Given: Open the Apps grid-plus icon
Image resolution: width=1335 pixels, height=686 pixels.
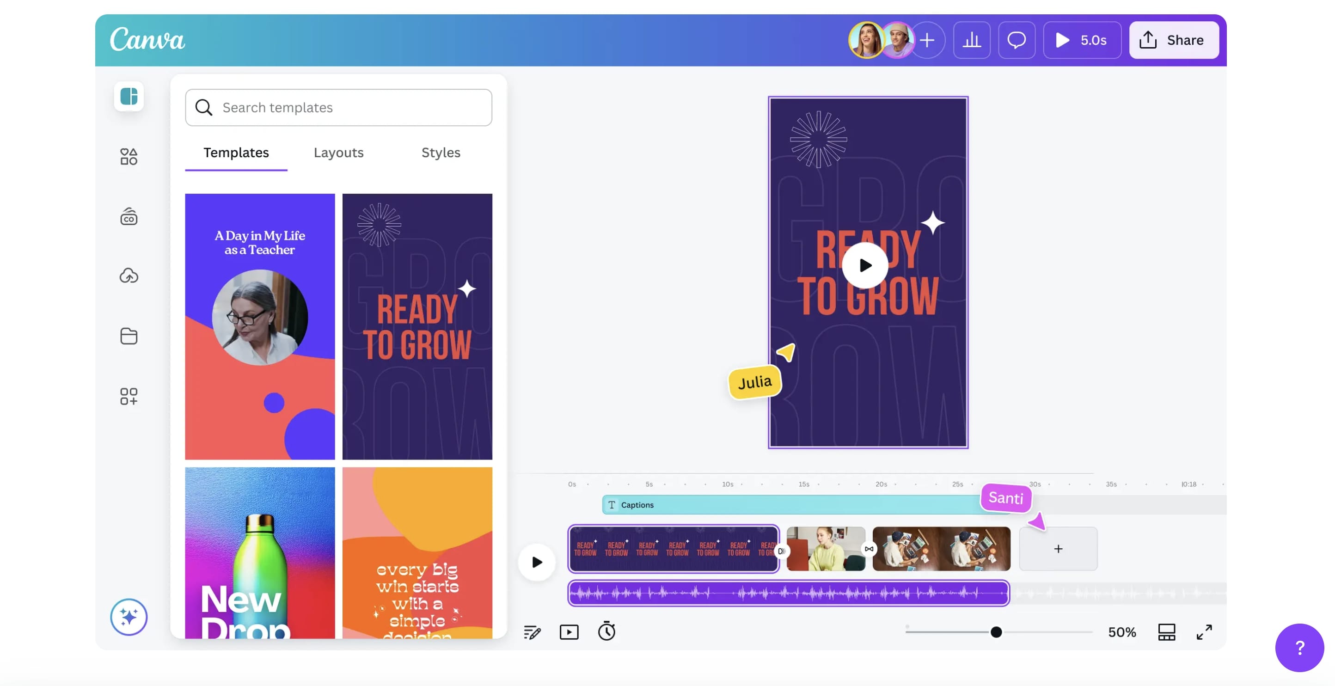Looking at the screenshot, I should click(x=129, y=396).
